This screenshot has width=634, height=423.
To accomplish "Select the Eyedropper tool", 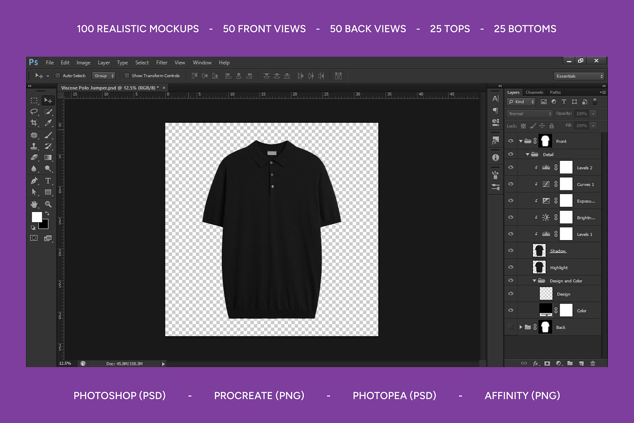I will 48,123.
